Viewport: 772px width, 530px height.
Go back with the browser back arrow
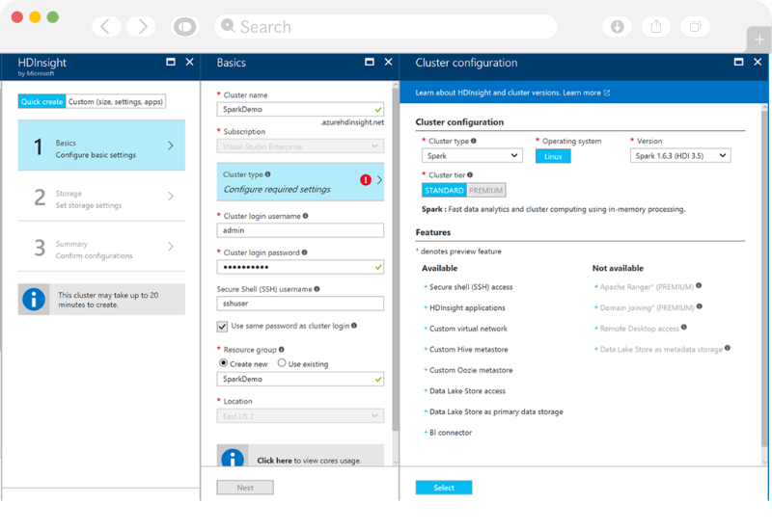[x=106, y=27]
